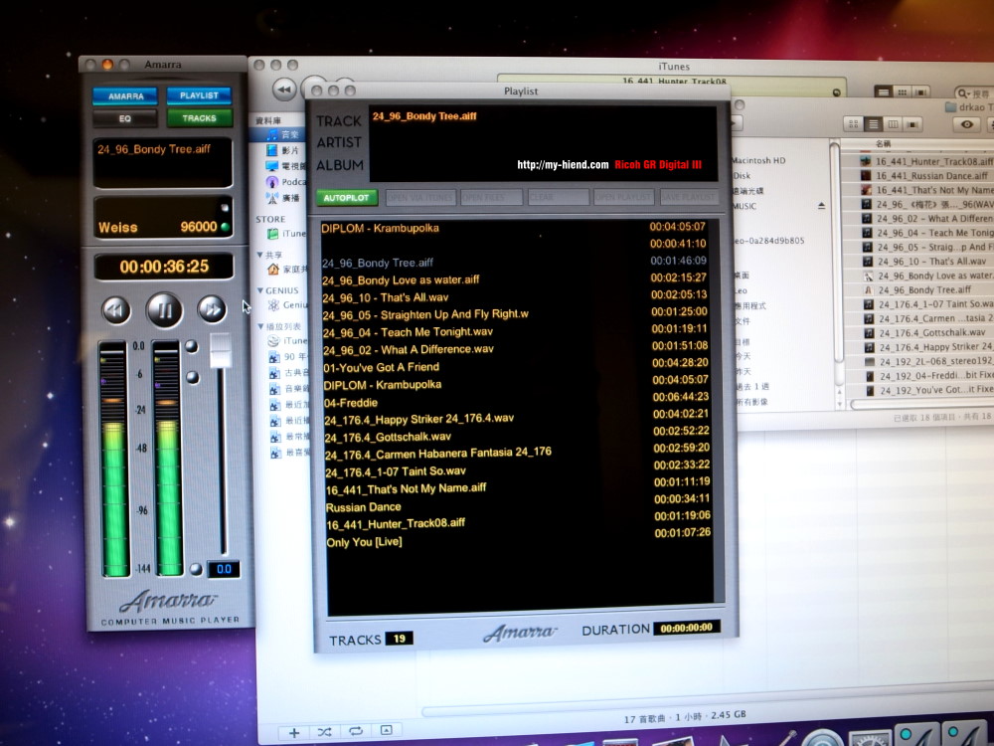Switch Finder to list view

tap(873, 123)
